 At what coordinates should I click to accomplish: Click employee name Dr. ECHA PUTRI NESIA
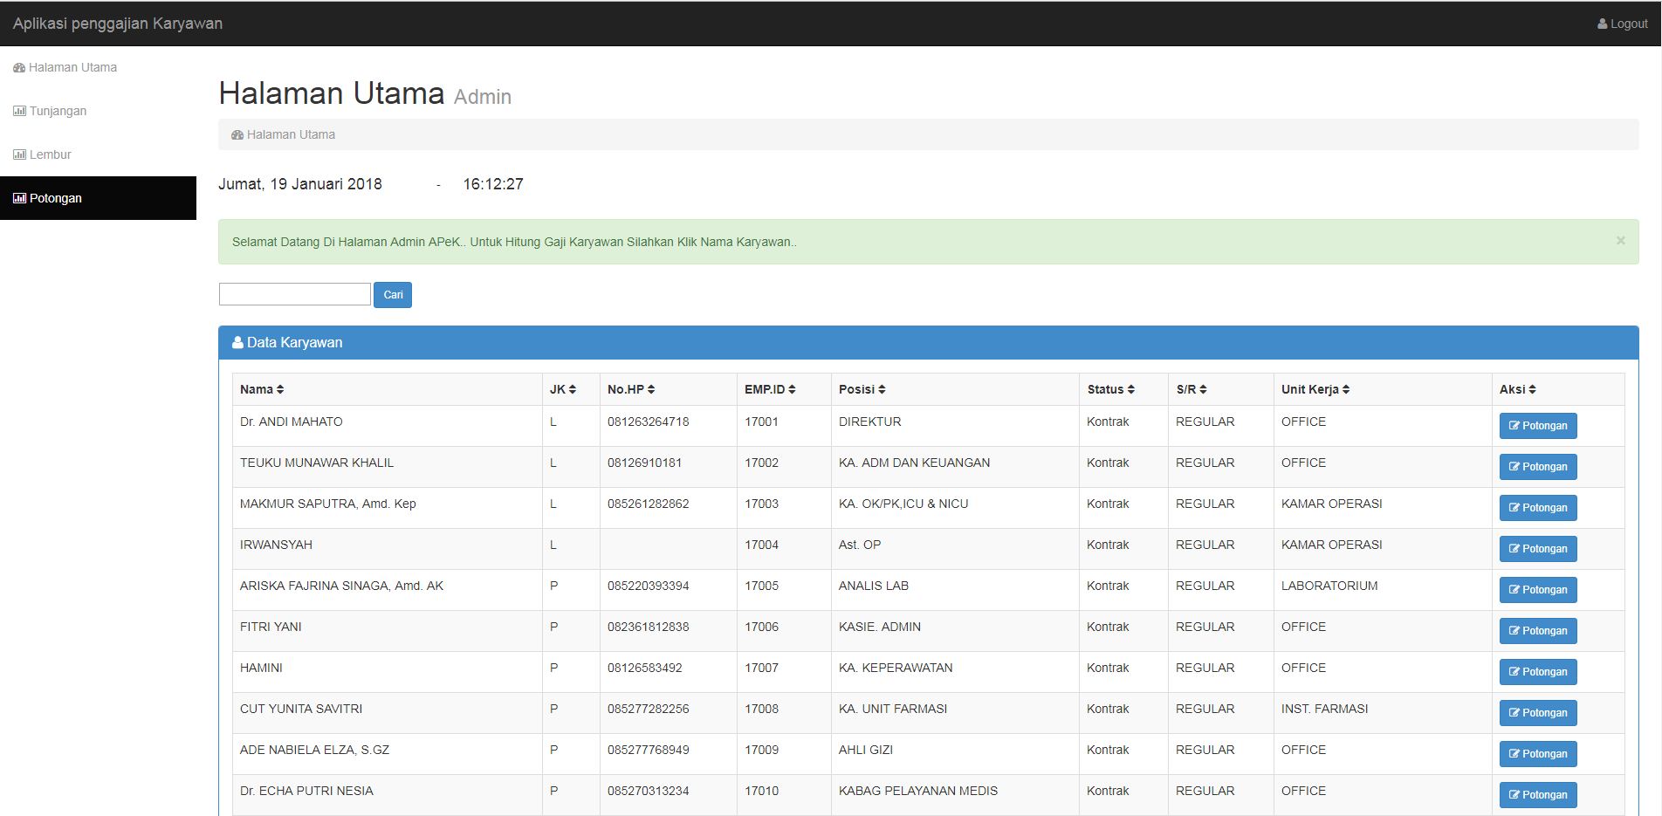pos(306,791)
